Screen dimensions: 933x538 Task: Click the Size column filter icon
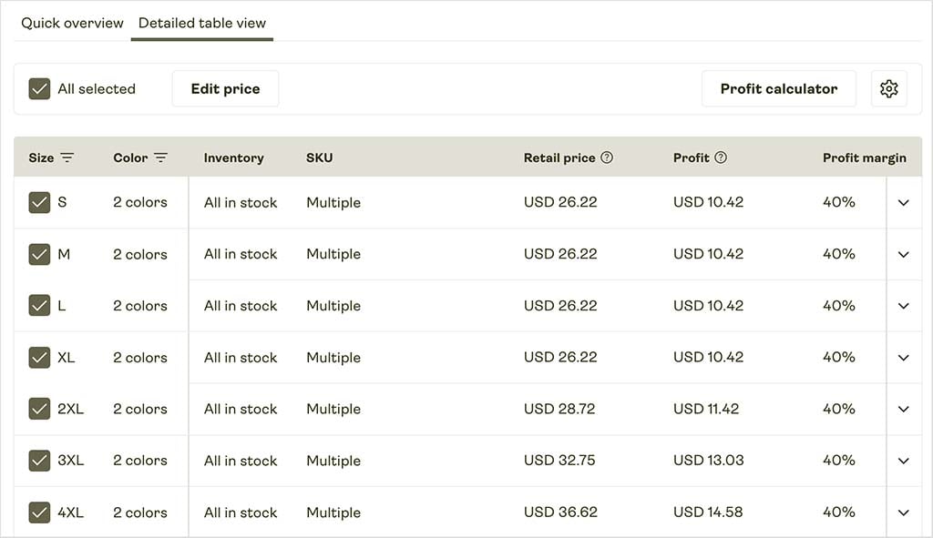coord(67,157)
